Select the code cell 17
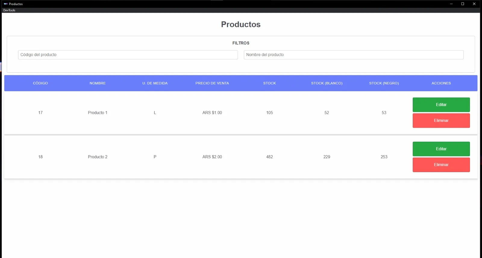This screenshot has height=258, width=482. point(40,113)
